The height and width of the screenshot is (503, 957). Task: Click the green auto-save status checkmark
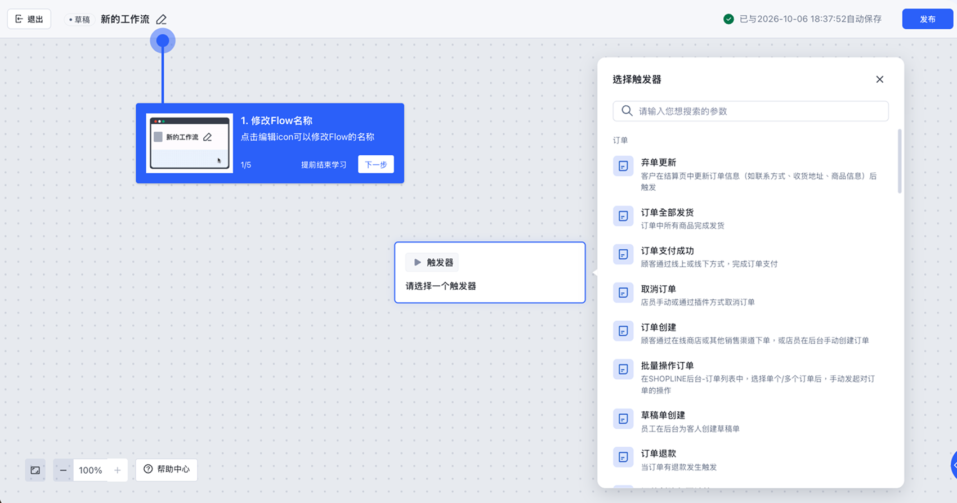point(728,19)
